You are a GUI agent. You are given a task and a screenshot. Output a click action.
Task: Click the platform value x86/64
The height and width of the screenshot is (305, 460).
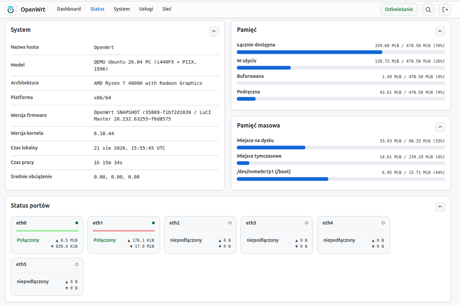102,98
